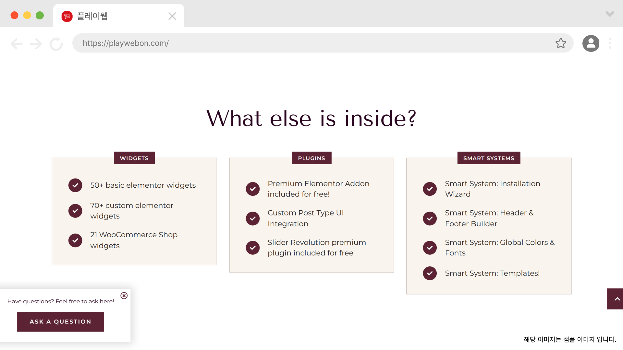Click the WIDGETS label badge
Image resolution: width=623 pixels, height=350 pixels.
pos(134,158)
